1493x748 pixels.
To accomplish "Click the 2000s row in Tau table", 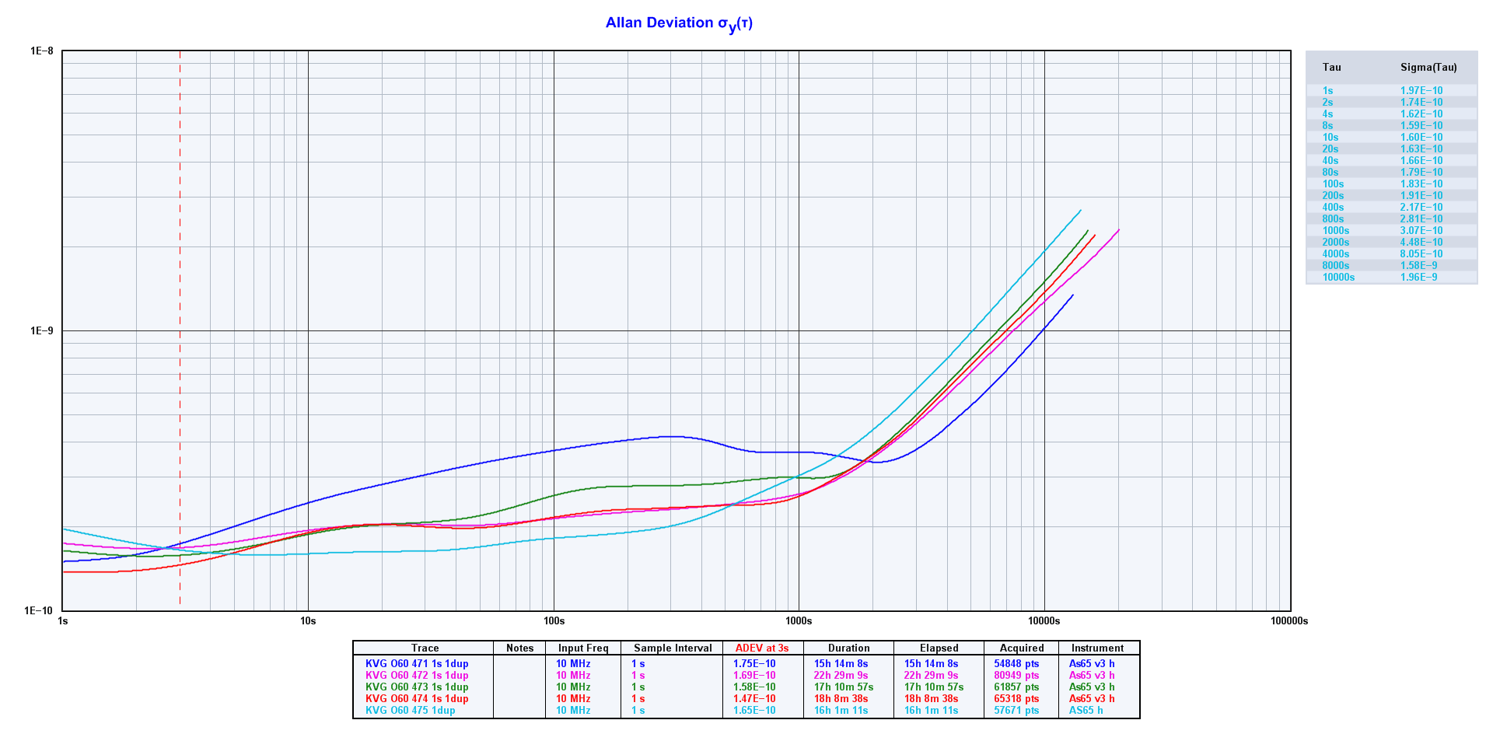I will pyautogui.click(x=1392, y=243).
